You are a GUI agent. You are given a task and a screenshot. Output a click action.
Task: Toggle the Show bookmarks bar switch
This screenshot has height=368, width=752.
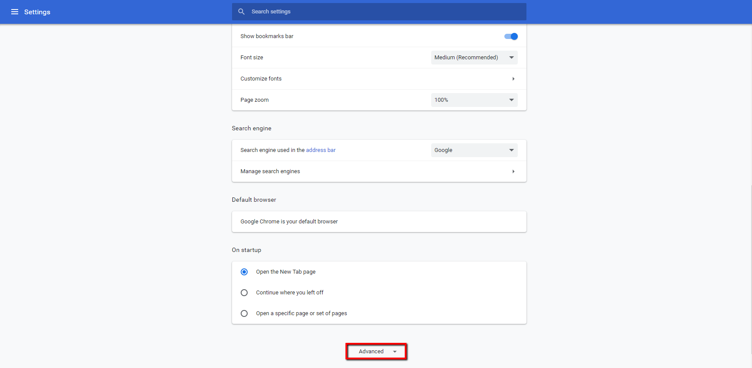coord(511,36)
